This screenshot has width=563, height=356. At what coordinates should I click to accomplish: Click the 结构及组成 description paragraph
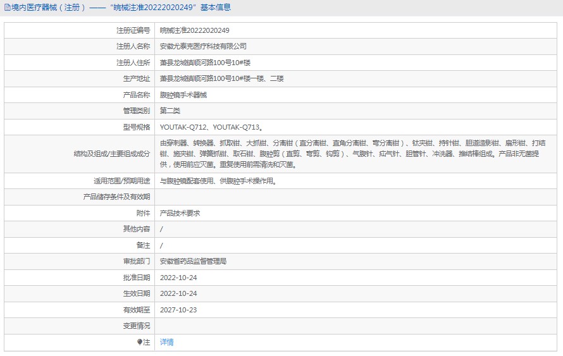coord(354,154)
